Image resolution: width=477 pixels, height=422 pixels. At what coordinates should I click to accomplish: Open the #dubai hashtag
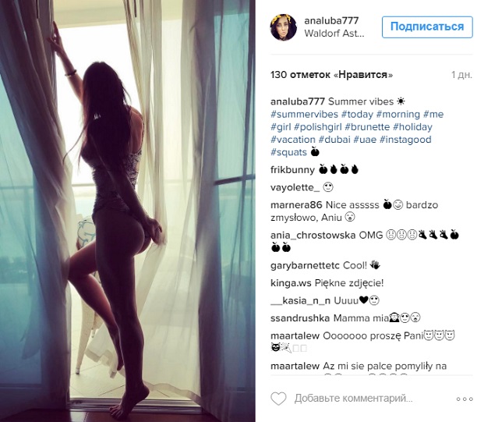tap(334, 140)
